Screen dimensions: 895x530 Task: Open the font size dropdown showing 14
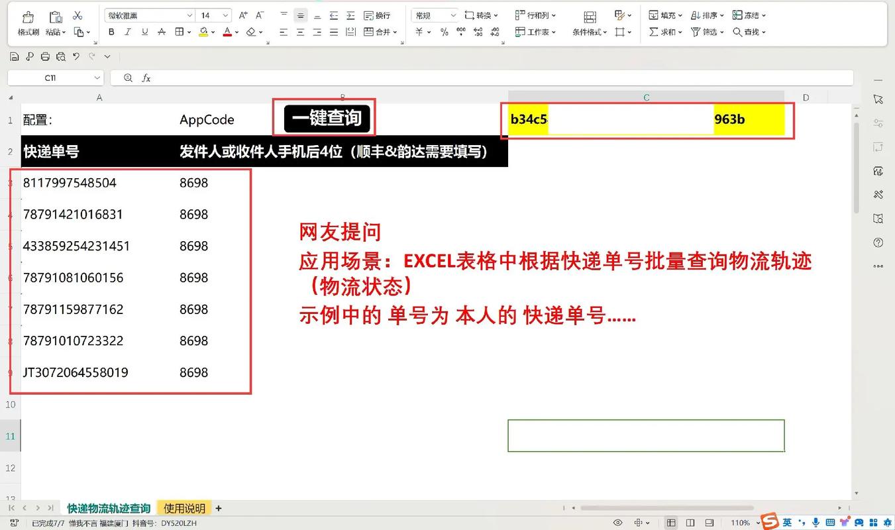pos(213,15)
